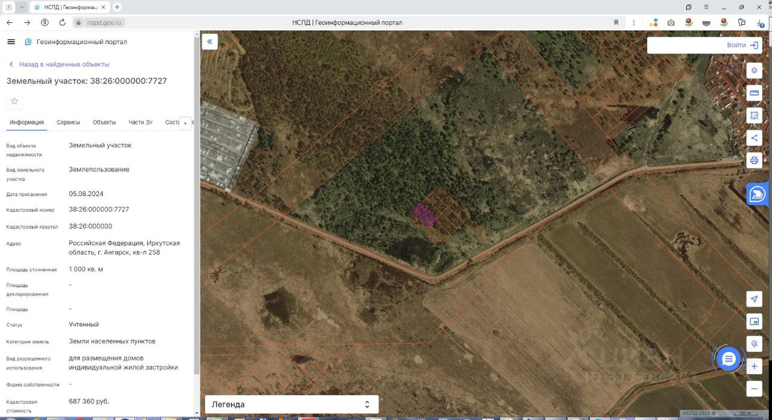Open the chat assistant bubble
Image resolution: width=772 pixels, height=420 pixels.
point(729,360)
